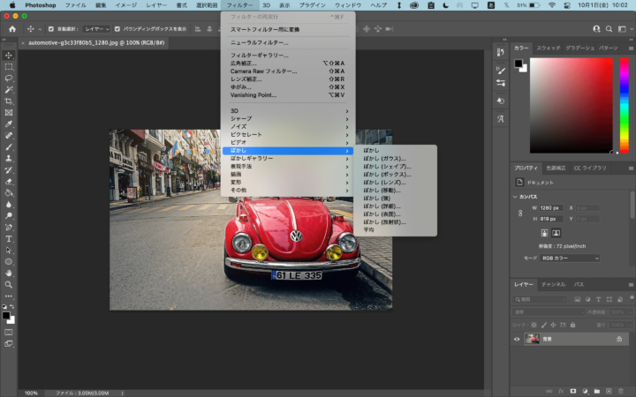Toggle バウンディングボックスを表示 checkbox
Screen dimensions: 636x397
pyautogui.click(x=117, y=29)
